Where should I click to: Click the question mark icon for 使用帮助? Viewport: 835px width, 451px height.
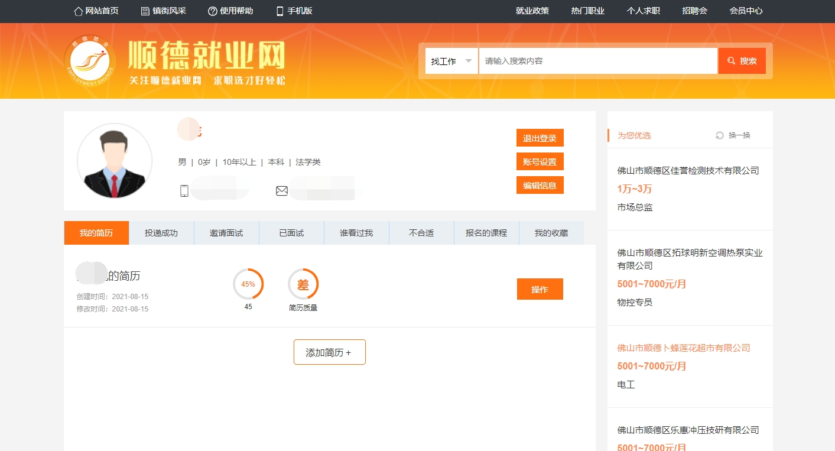(x=213, y=11)
